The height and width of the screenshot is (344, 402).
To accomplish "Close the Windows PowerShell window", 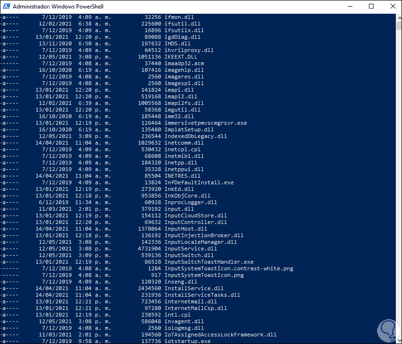I will click(393, 7).
